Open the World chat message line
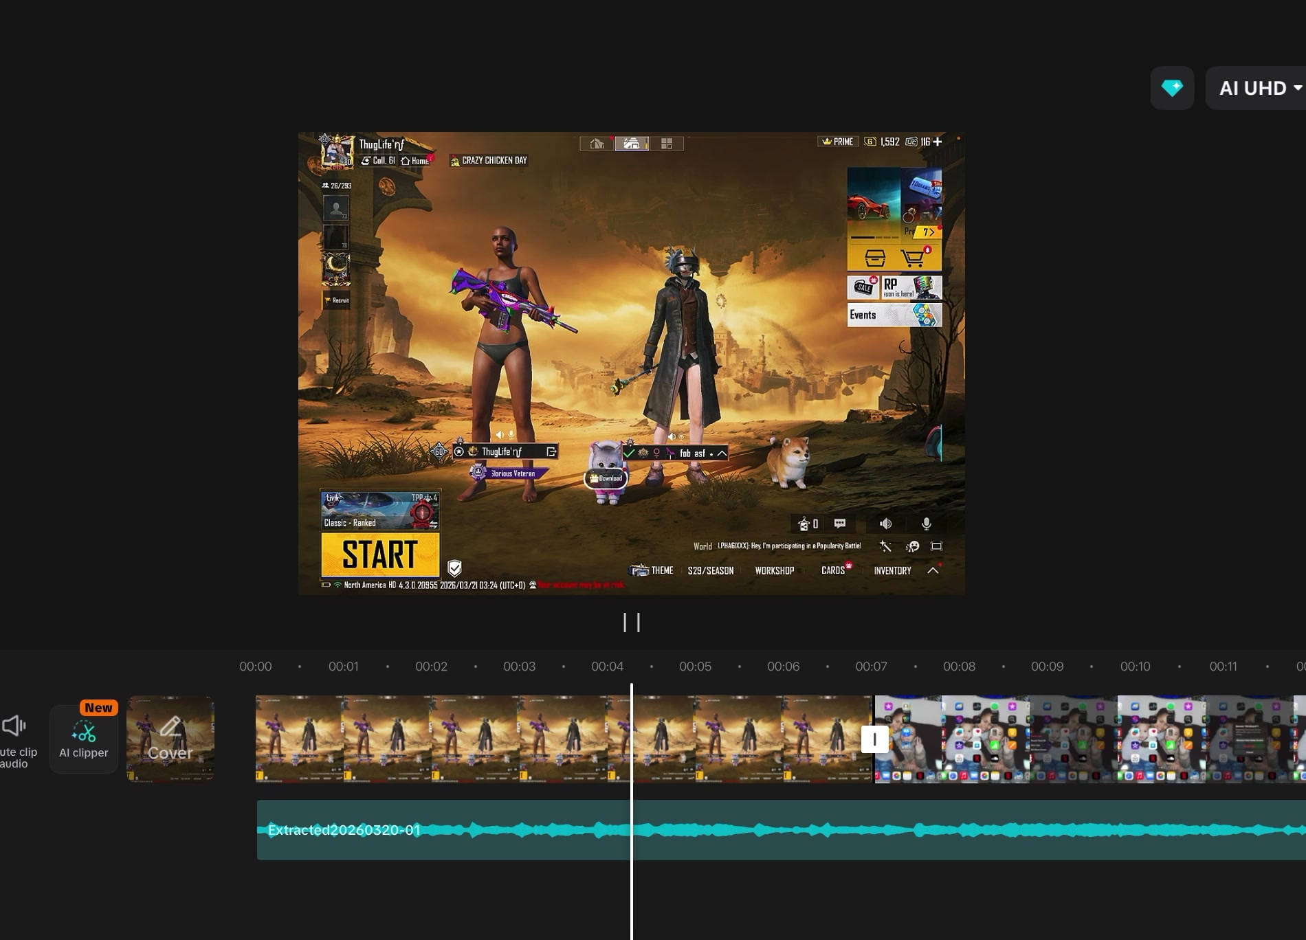The width and height of the screenshot is (1306, 940). pos(777,546)
